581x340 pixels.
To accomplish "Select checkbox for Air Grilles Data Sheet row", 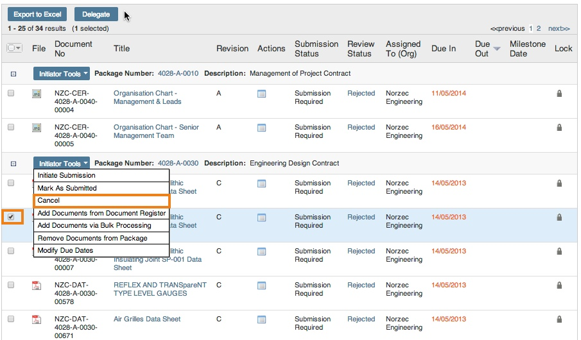I will [x=11, y=319].
